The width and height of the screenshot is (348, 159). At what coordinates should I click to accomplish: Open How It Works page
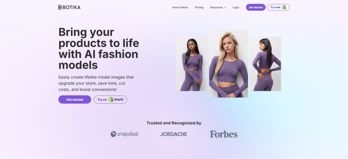(x=180, y=7)
